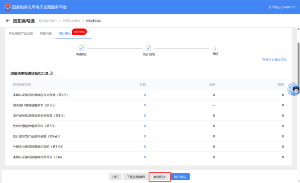Click the blue 统计确认 button
The image size is (300, 183).
point(180,177)
